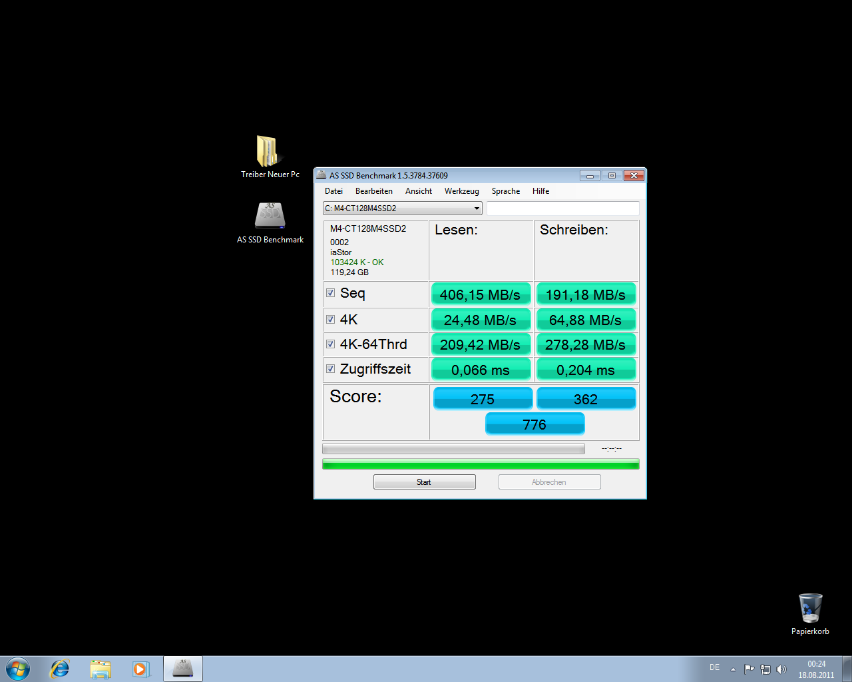852x682 pixels.
Task: Launch Internet Explorer from taskbar
Action: pos(60,669)
